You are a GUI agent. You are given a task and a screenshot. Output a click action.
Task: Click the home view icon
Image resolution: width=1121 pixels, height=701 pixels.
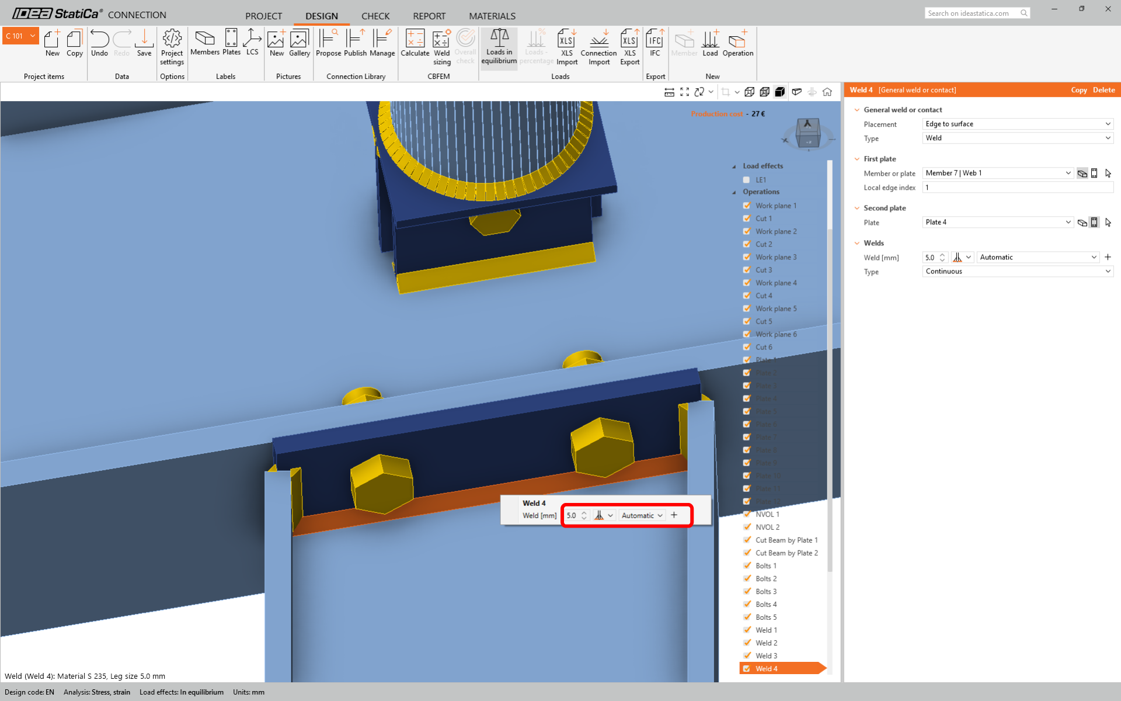coord(827,92)
